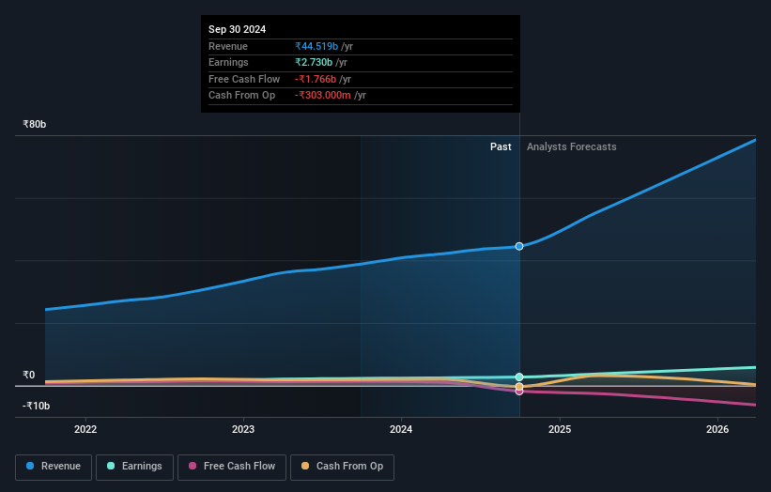
Task: Toggle the Revenue legend button
Action: coord(54,467)
